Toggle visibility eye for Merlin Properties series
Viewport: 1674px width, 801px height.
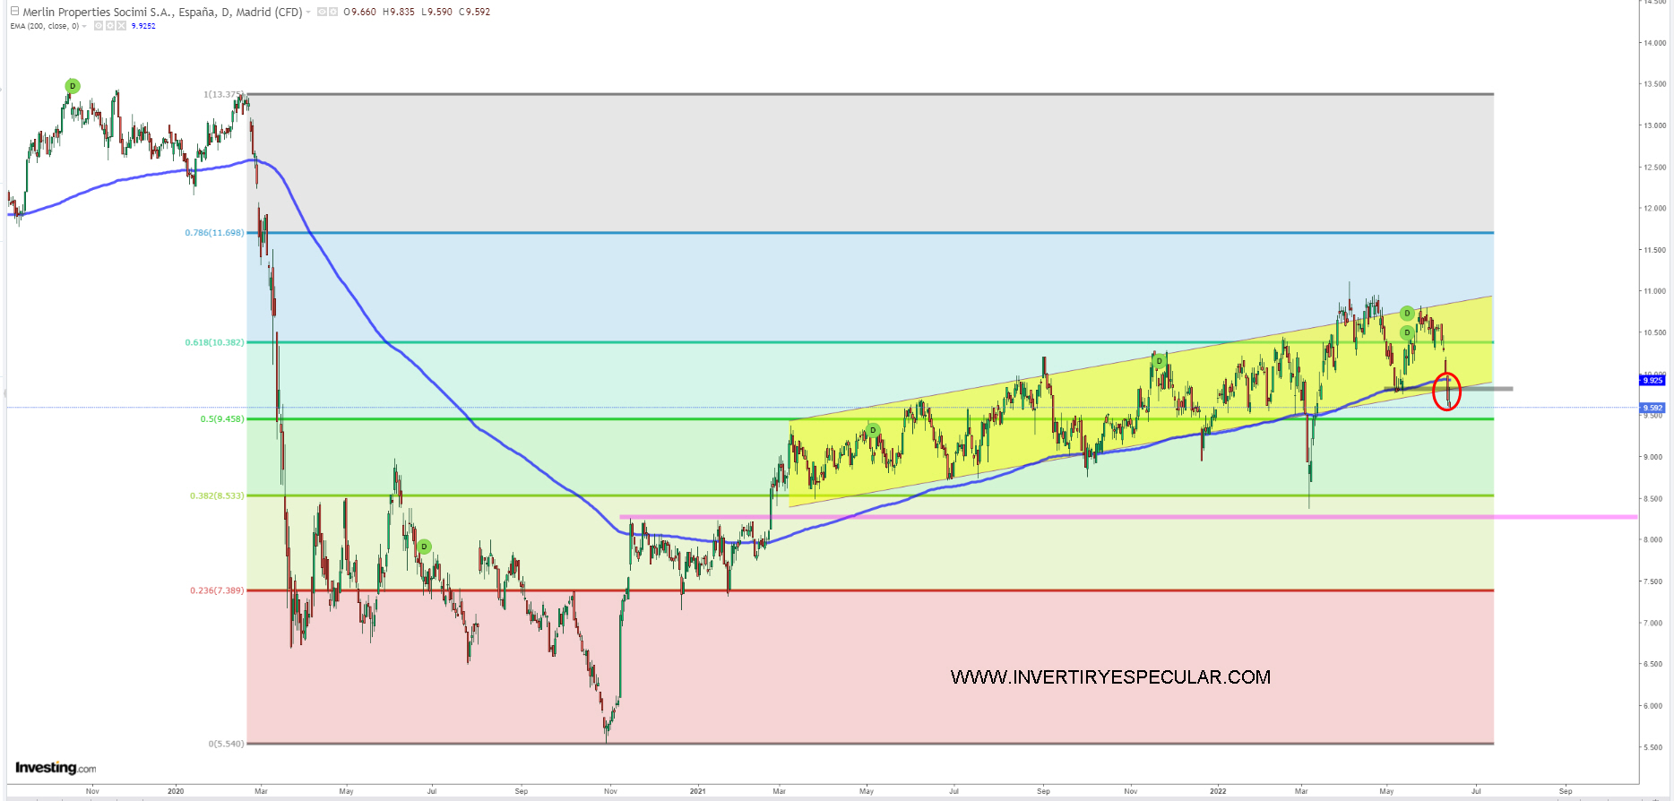coord(322,13)
